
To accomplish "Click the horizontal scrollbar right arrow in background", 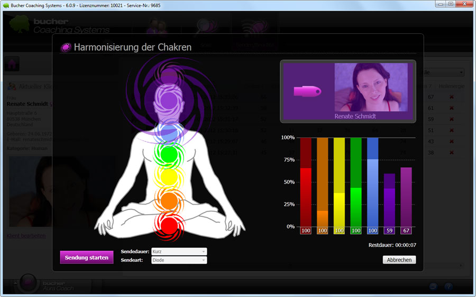I will pyautogui.click(x=461, y=265).
